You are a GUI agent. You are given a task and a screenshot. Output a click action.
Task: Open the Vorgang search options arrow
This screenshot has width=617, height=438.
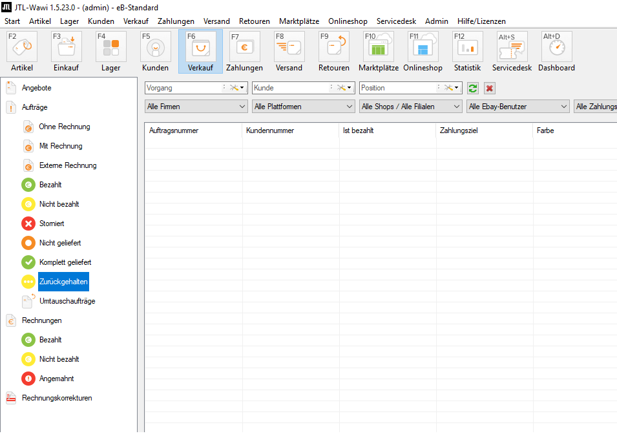click(242, 88)
